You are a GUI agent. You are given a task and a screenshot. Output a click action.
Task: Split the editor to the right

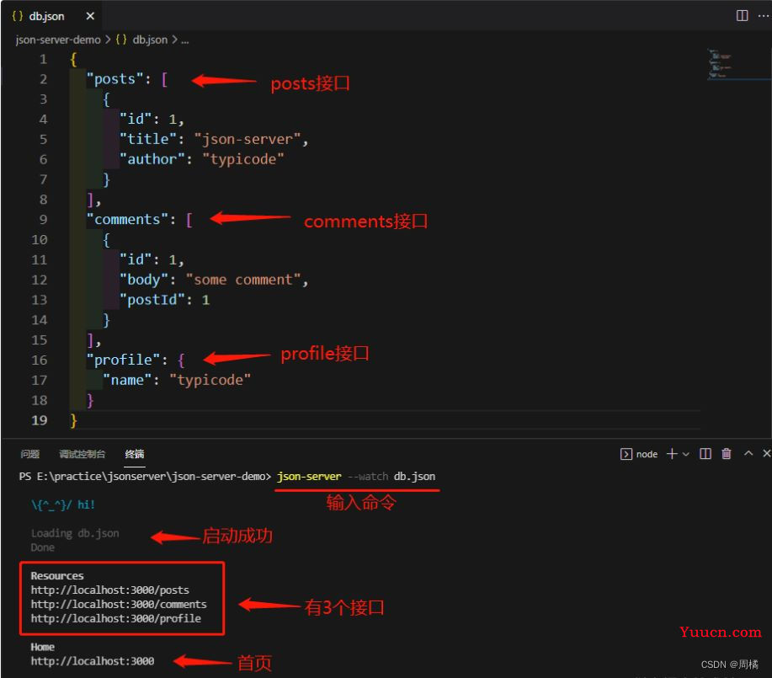pyautogui.click(x=742, y=16)
